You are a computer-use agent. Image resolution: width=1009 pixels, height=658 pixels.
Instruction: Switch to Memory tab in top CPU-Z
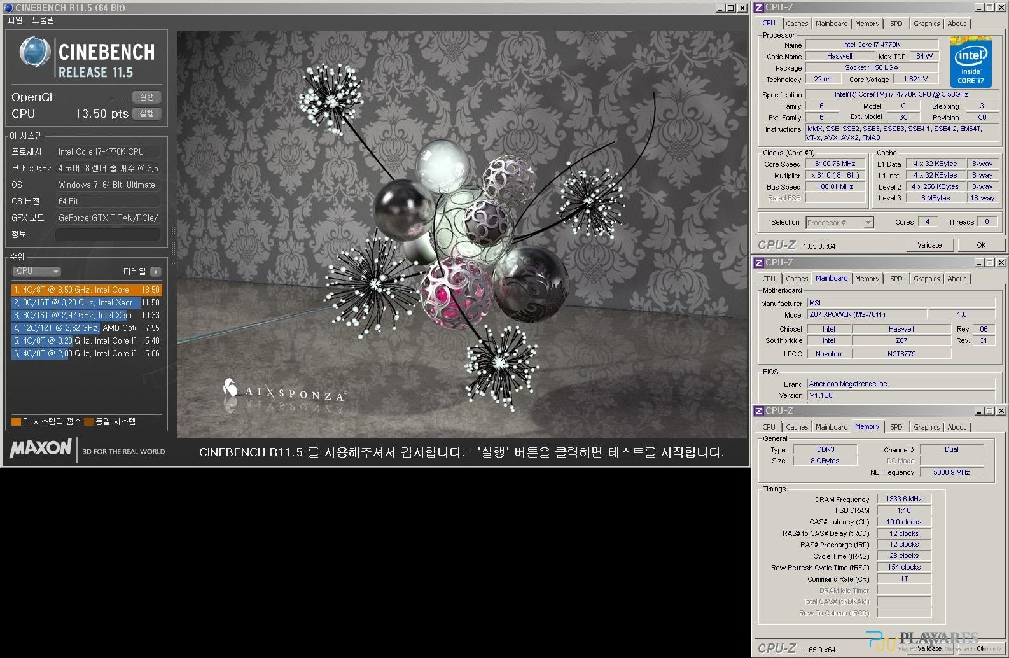point(867,24)
